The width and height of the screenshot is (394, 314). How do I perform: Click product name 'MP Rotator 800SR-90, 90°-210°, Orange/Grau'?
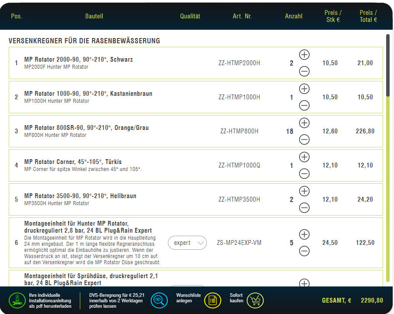[x=87, y=128]
